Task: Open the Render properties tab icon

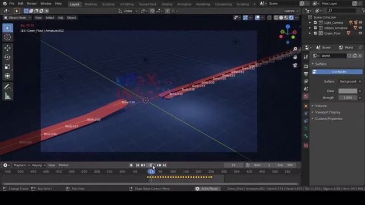Action: pos(306,67)
